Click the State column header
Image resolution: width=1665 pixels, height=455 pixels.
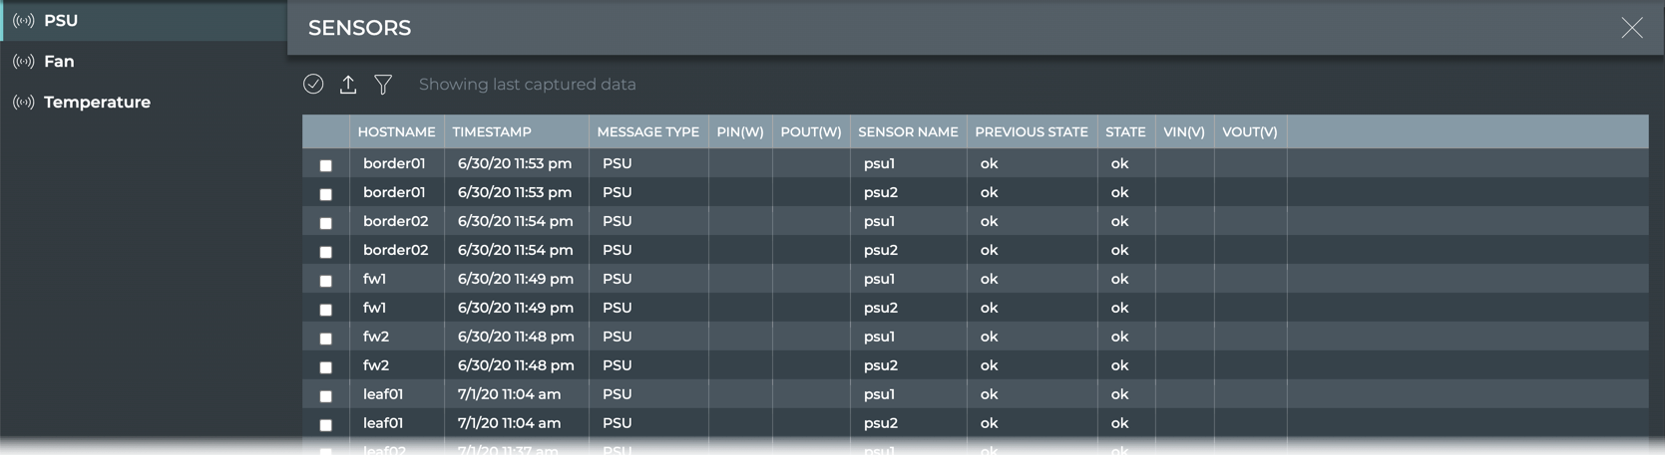click(1124, 132)
